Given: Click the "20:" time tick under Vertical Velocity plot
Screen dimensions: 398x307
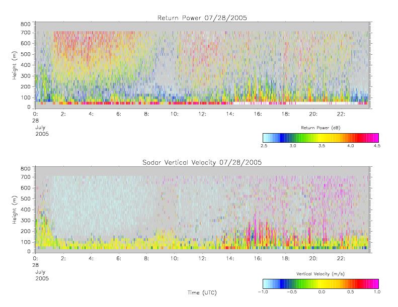Looking at the screenshot, I should click(x=313, y=259).
